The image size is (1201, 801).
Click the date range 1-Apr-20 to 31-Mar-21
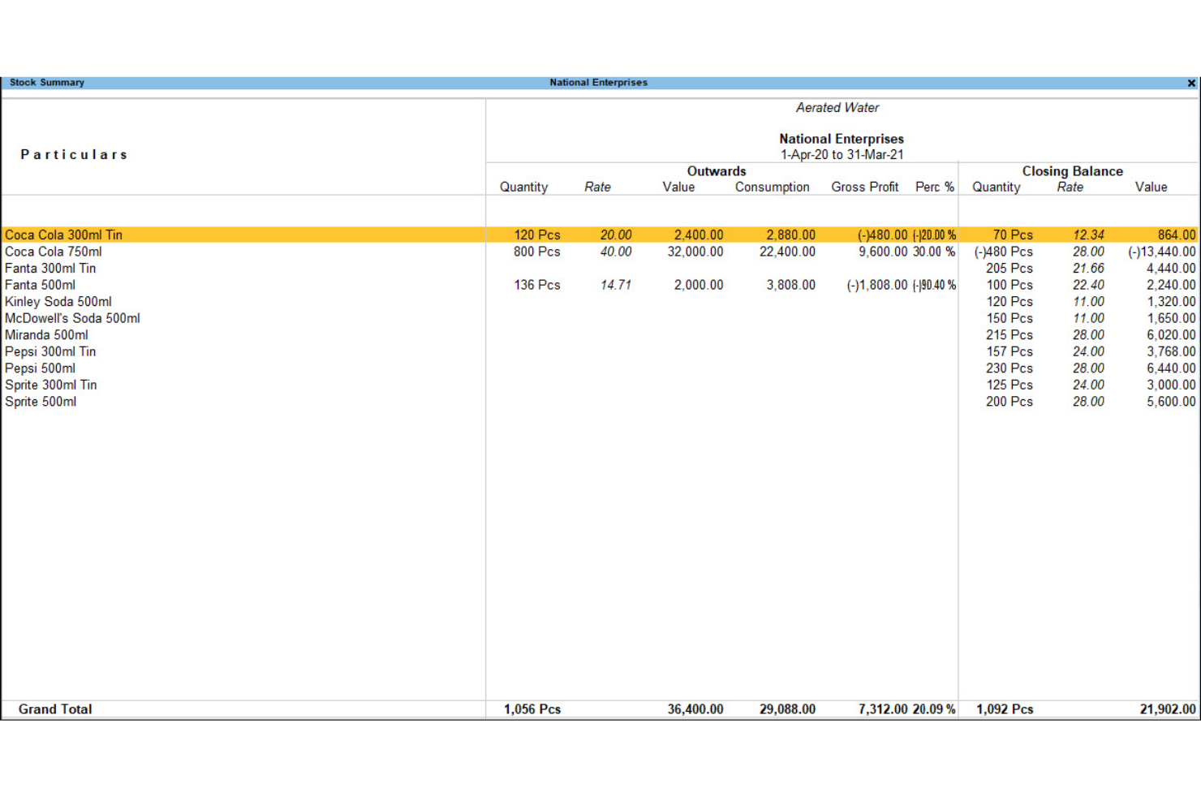[841, 153]
